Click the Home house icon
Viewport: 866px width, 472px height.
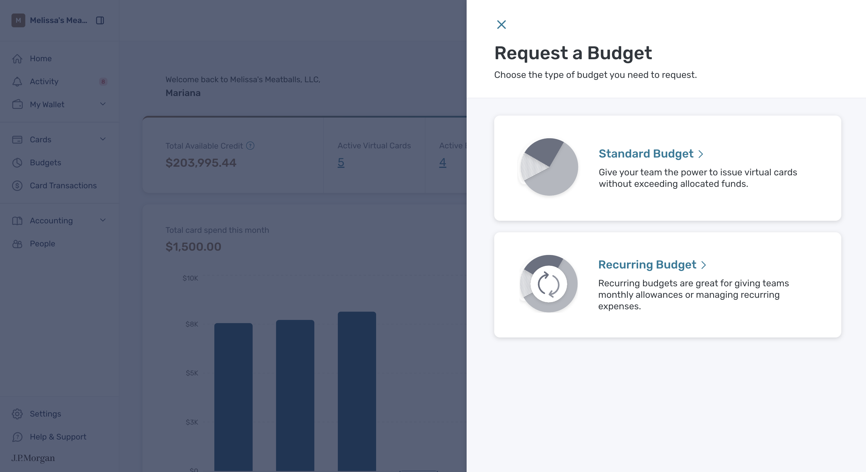17,59
